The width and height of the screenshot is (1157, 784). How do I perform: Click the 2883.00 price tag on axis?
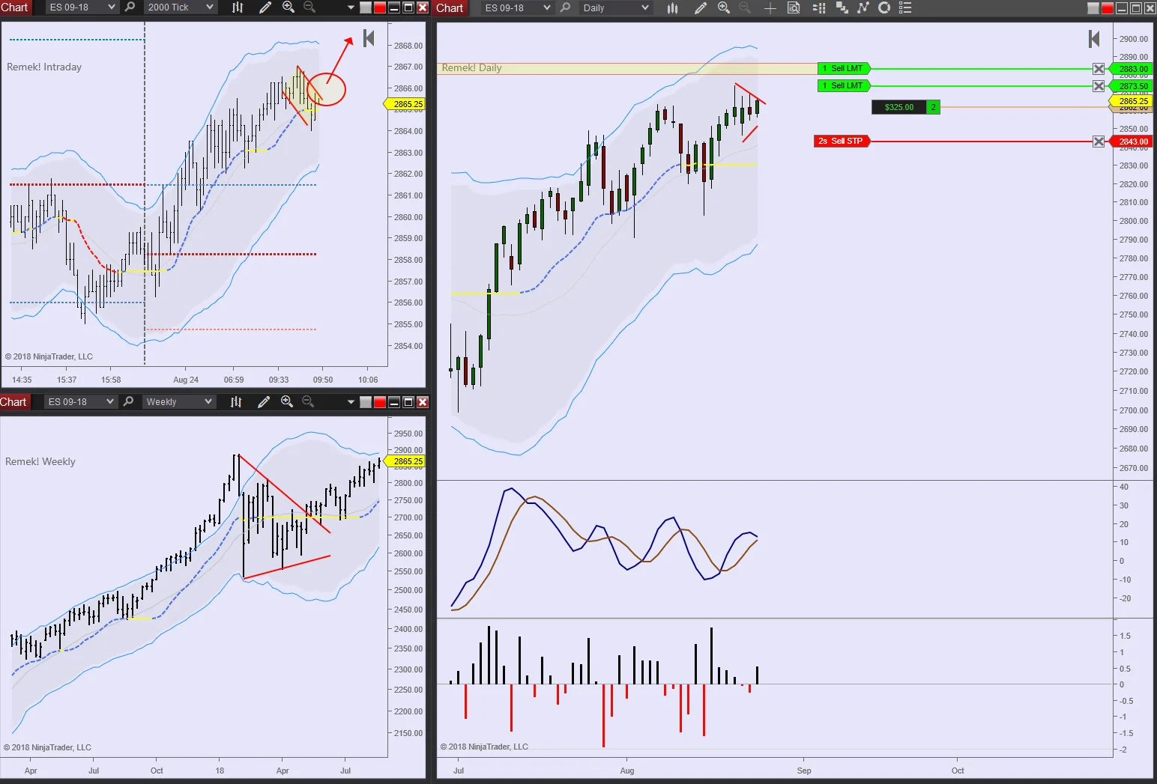click(1132, 69)
